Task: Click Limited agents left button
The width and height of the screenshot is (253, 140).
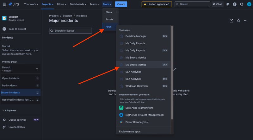Action: click(x=157, y=4)
